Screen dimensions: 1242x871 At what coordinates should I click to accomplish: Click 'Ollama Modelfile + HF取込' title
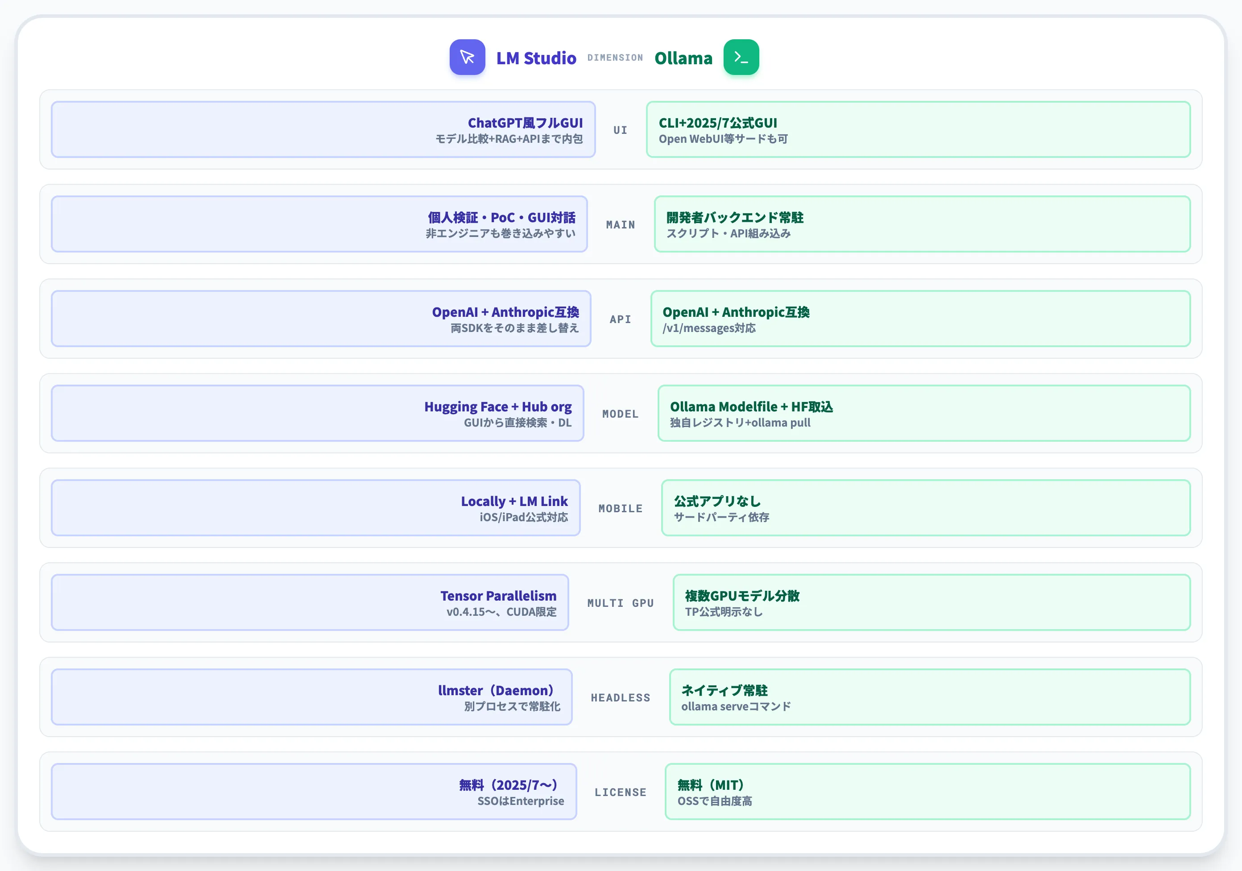point(751,407)
